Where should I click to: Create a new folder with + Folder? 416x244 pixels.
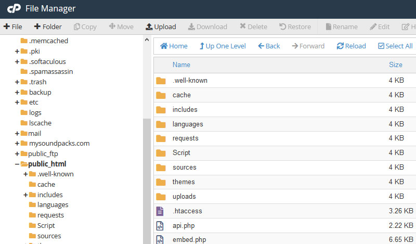48,27
